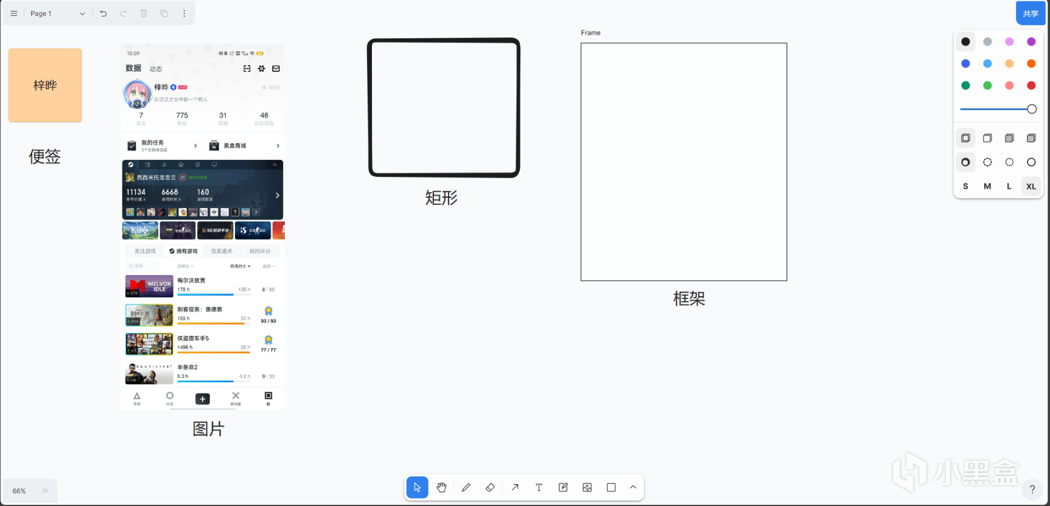Activate the Select pointer tool
1050x506 pixels.
click(x=417, y=488)
